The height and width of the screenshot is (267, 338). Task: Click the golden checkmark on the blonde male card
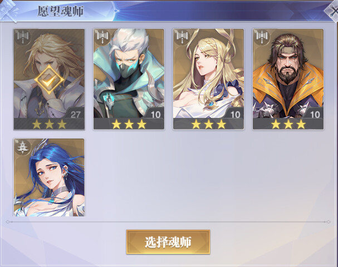click(x=49, y=80)
